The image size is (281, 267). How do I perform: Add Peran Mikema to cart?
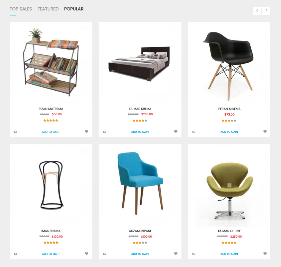point(229,132)
